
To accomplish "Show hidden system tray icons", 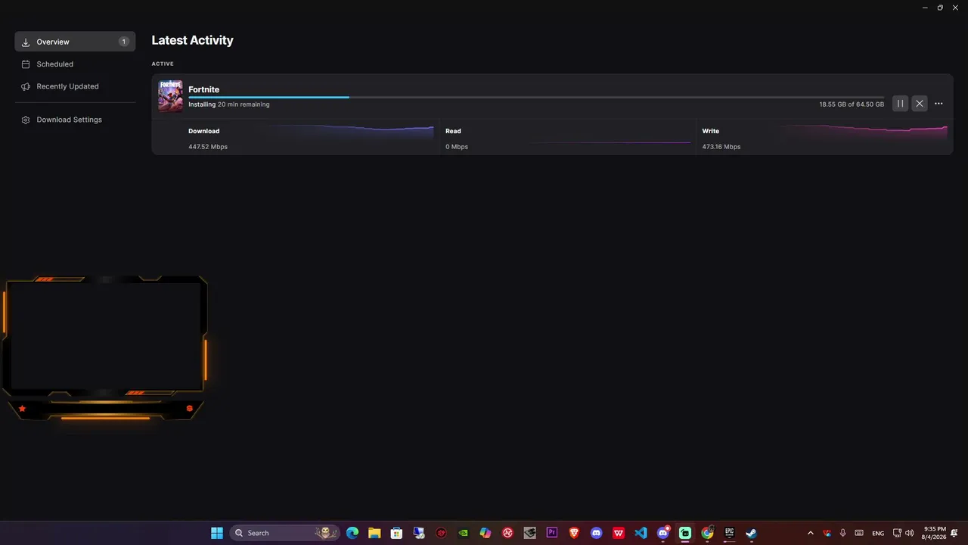I will [x=811, y=533].
